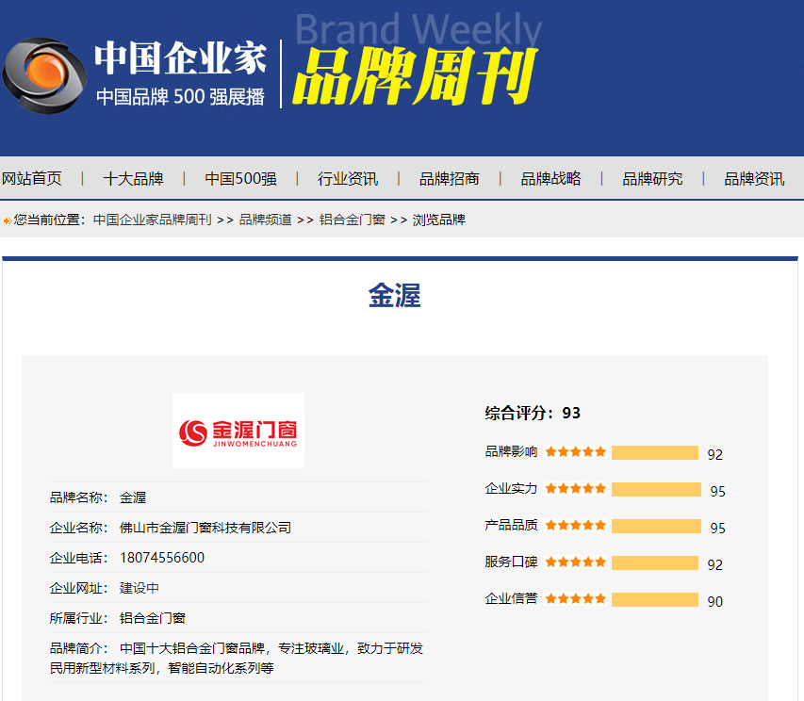
Task: Click breadcrumb link 中国企业家品牌周刊
Action: [x=153, y=220]
